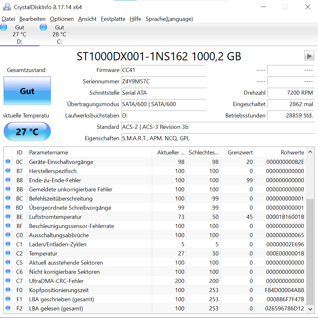Click Laufwerksbuchstaben field showing D:
Screen dimensions: 318x318
[164, 115]
